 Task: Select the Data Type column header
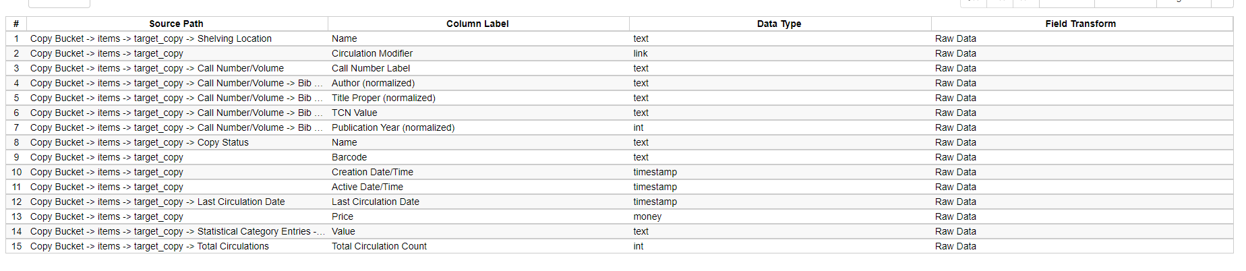(779, 24)
